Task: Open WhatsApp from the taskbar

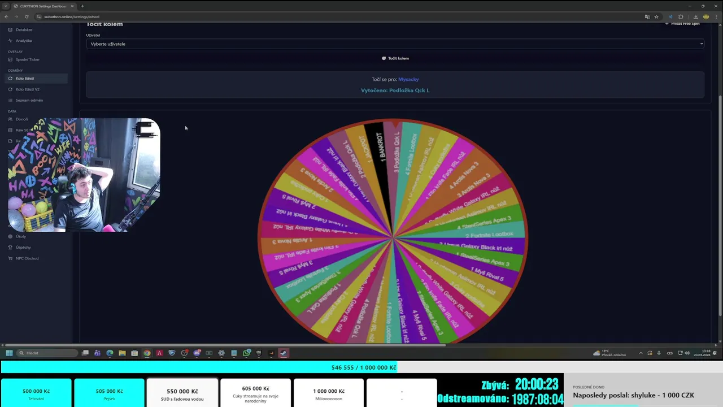Action: pyautogui.click(x=247, y=353)
